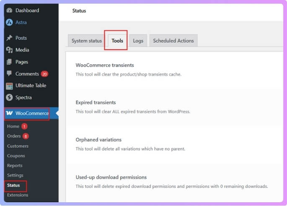Go to WooCommerce Customers submenu
Image resolution: width=287 pixels, height=206 pixels.
coord(18,146)
